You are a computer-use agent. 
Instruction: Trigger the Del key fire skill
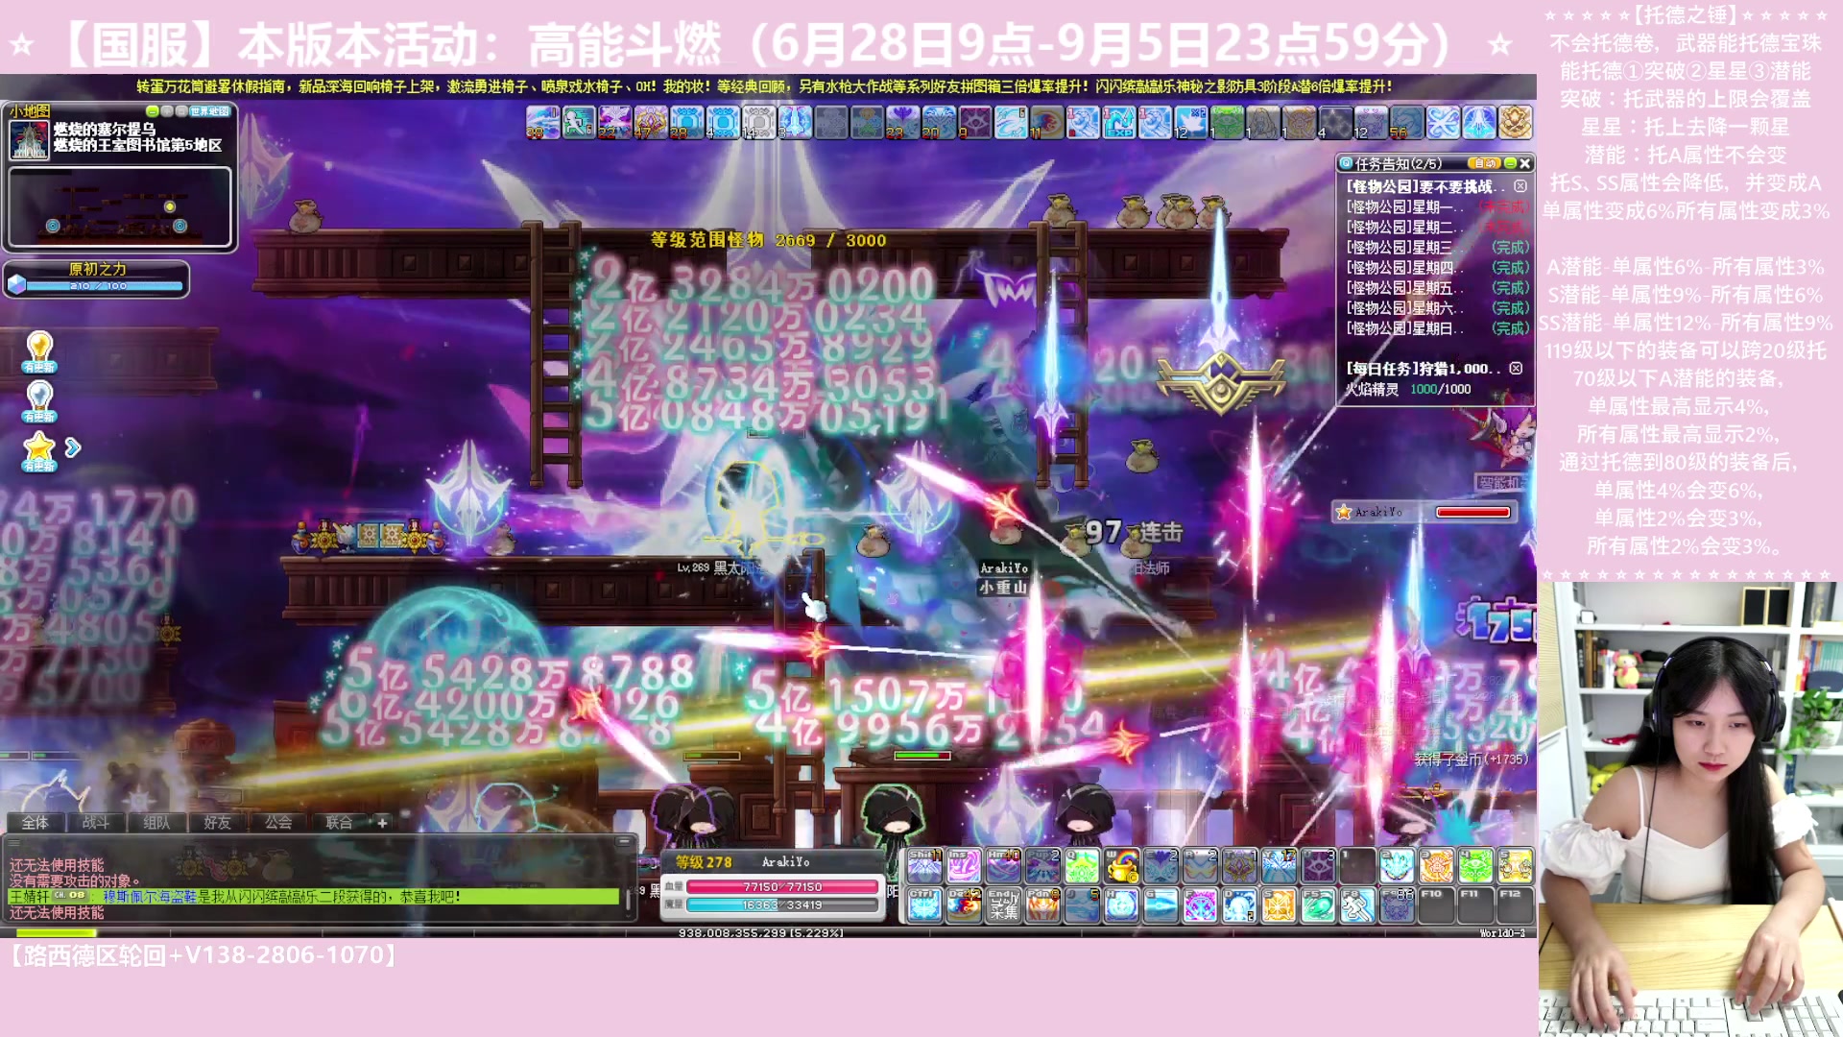(x=964, y=904)
